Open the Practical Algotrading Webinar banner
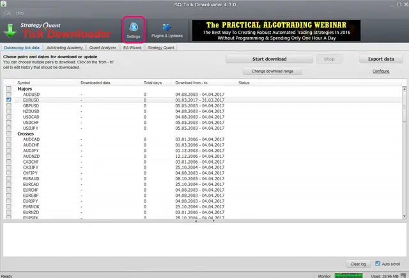This screenshot has width=409, height=278. pyautogui.click(x=276, y=31)
